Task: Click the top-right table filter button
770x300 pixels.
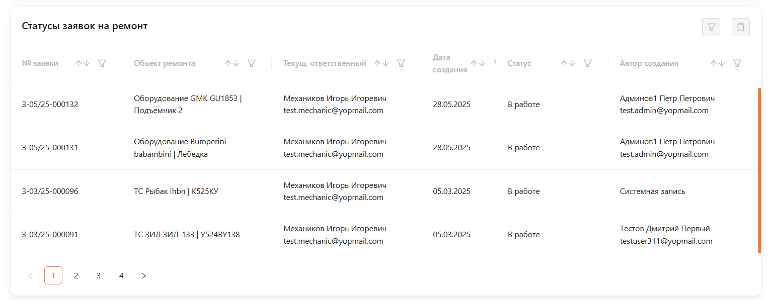Action: click(x=711, y=27)
